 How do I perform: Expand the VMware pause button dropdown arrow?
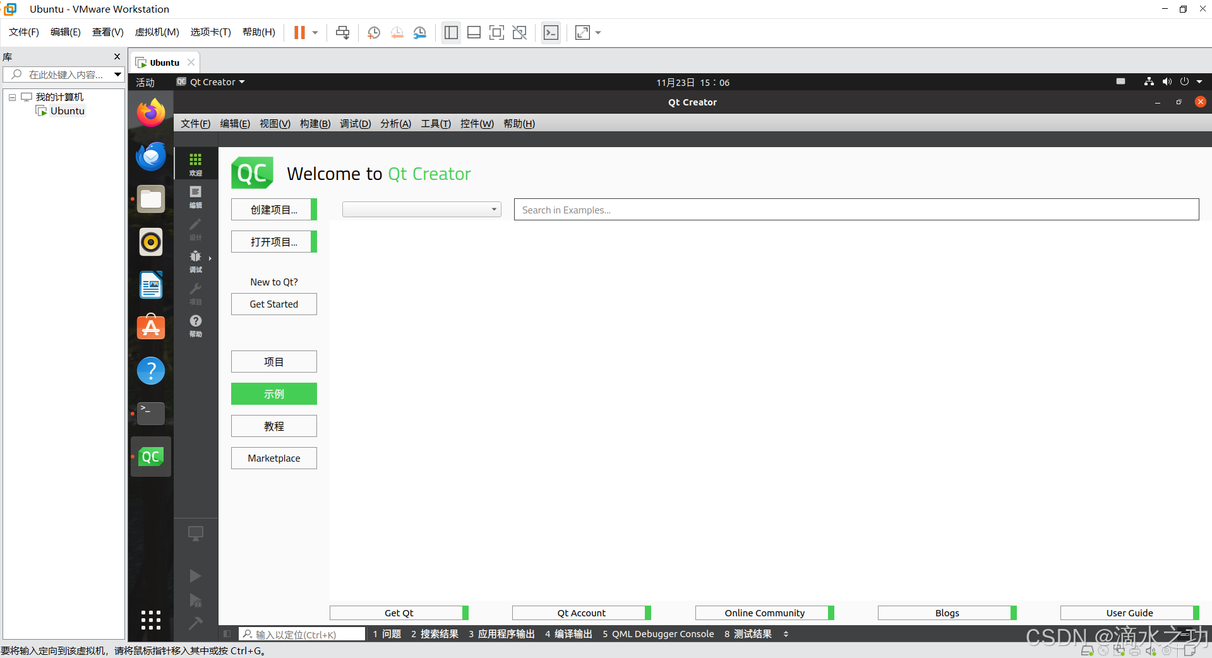[x=315, y=32]
